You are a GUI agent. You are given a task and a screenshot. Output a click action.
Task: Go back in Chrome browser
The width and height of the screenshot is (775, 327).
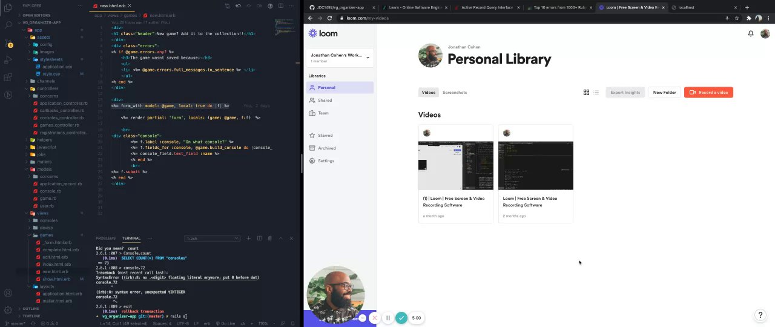tap(310, 18)
